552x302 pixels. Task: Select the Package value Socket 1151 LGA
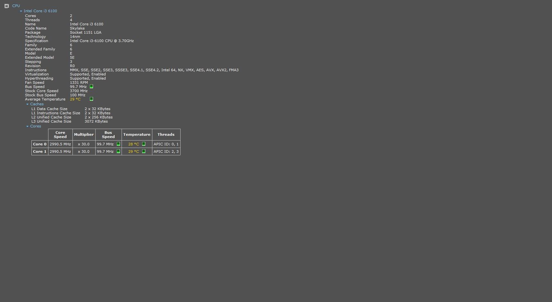tap(86, 32)
